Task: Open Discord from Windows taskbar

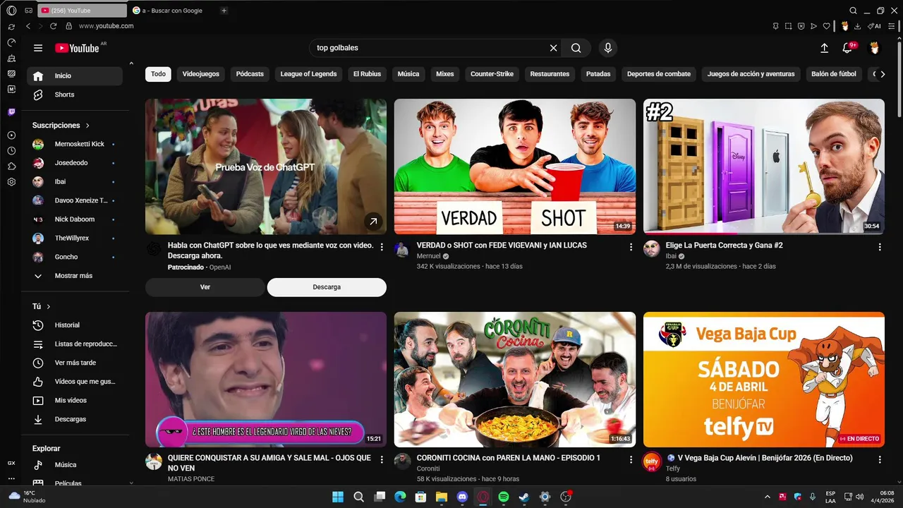Action: point(462,497)
